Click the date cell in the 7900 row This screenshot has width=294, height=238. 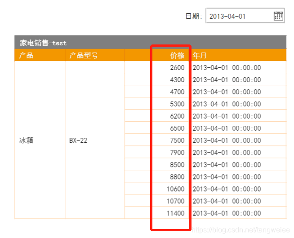tap(237, 152)
